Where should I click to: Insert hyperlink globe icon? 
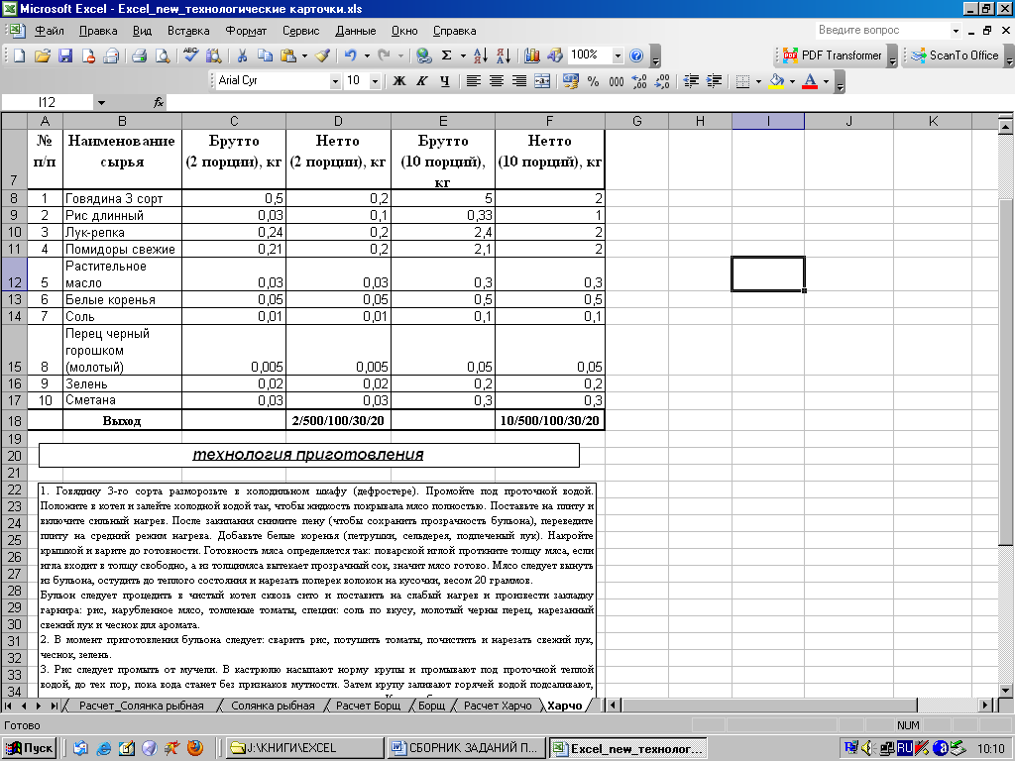pyautogui.click(x=424, y=55)
